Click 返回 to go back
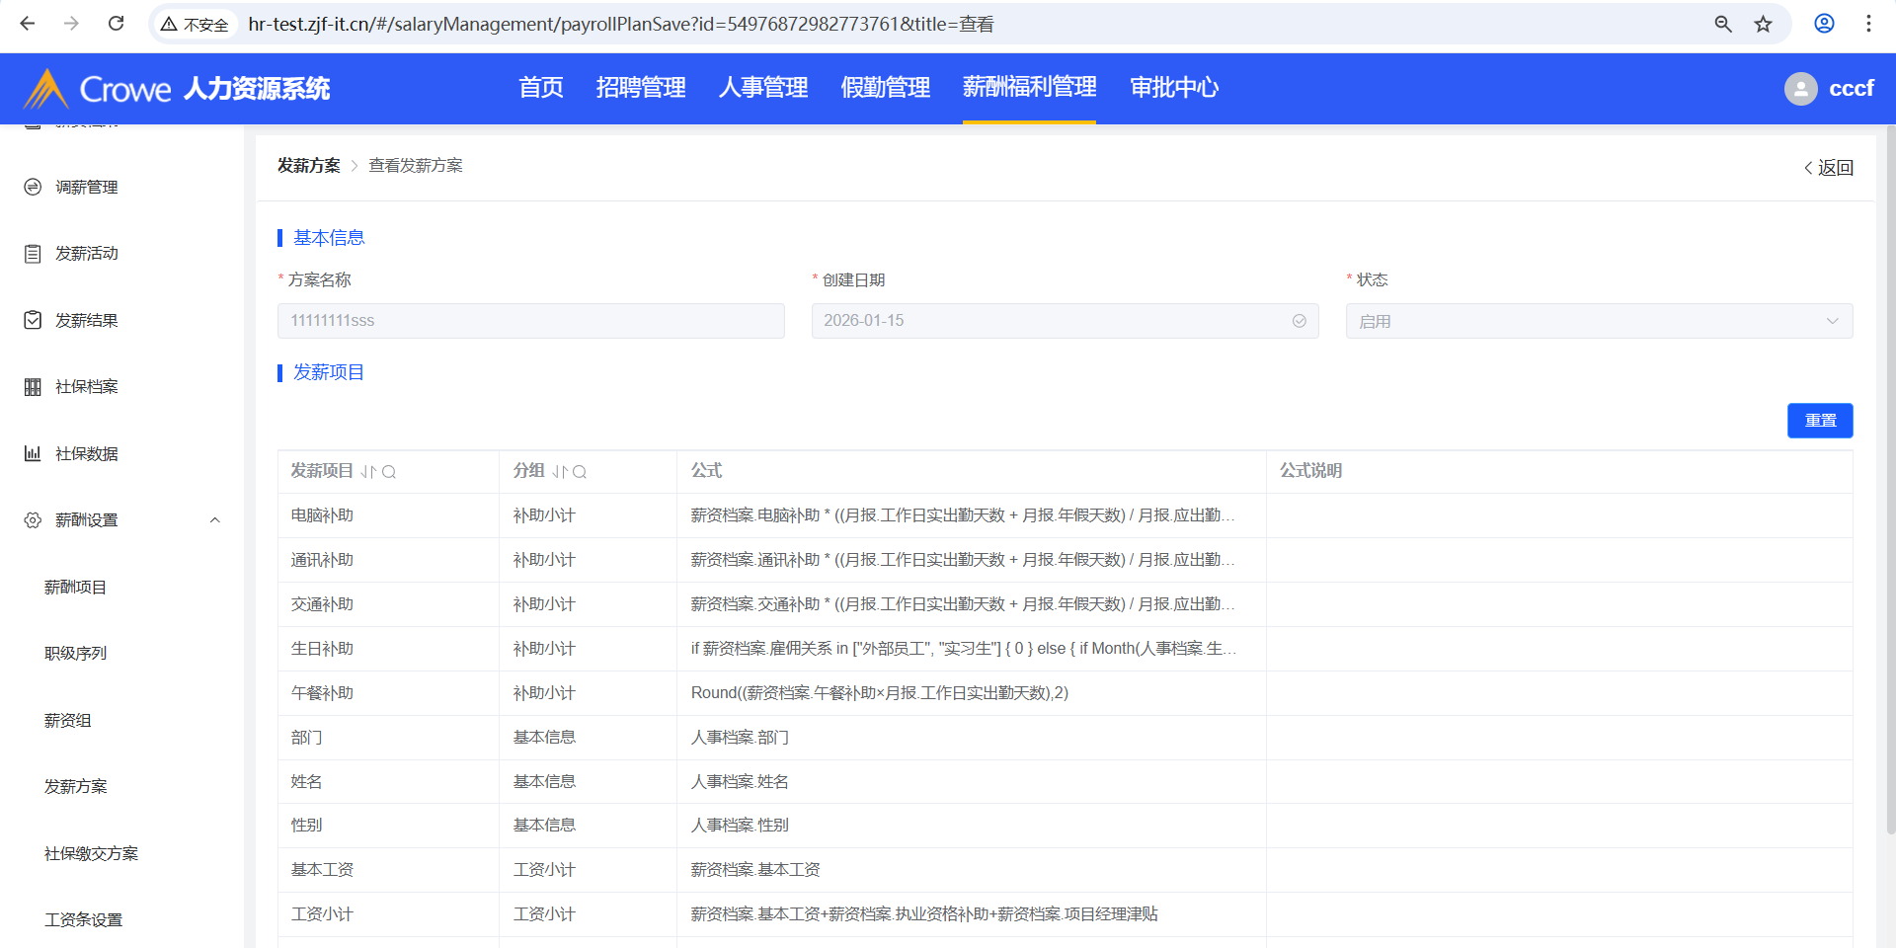1896x948 pixels. coord(1829,168)
